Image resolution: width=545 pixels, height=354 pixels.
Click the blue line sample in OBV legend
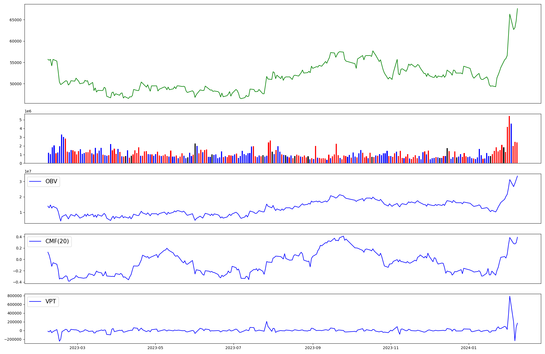click(35, 182)
